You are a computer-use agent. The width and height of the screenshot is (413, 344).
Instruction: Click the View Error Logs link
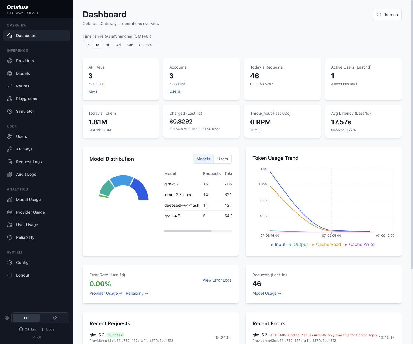[x=217, y=280]
